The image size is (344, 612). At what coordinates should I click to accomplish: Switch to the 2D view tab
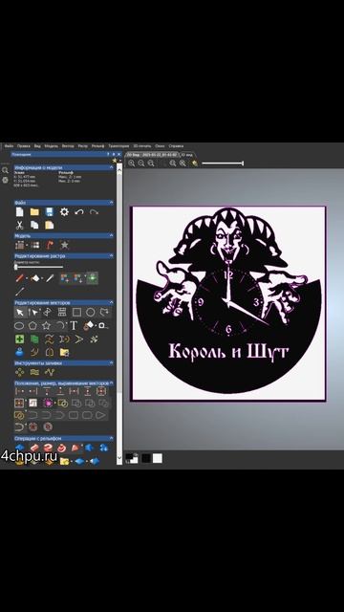pos(153,155)
